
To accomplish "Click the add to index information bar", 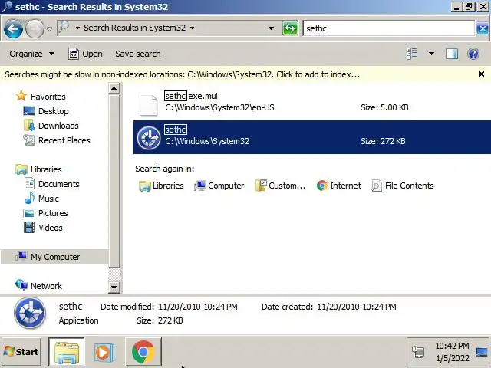I will 183,74.
